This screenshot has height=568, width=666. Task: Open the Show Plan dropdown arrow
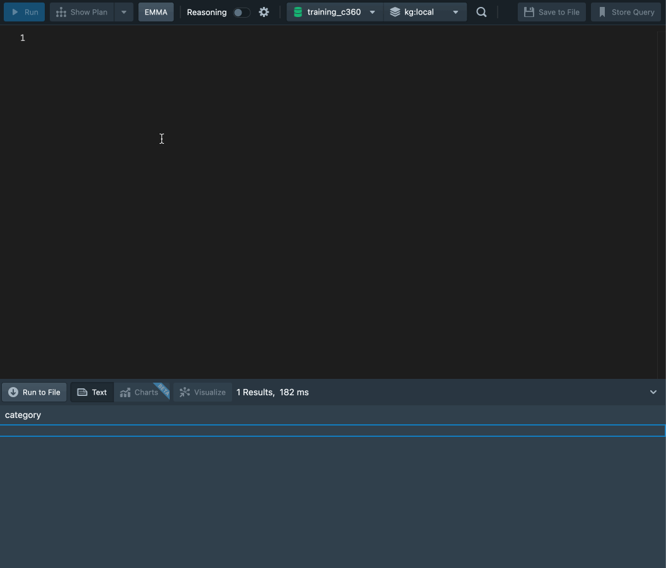124,12
